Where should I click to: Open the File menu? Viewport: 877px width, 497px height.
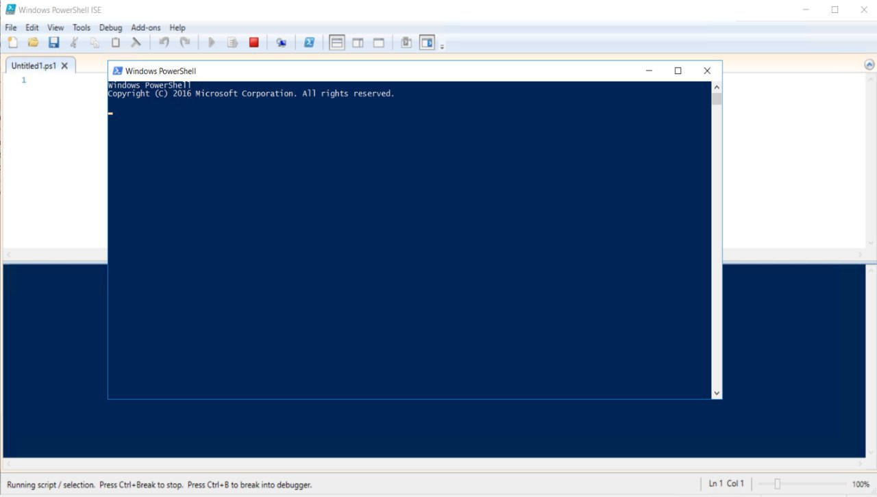point(11,28)
